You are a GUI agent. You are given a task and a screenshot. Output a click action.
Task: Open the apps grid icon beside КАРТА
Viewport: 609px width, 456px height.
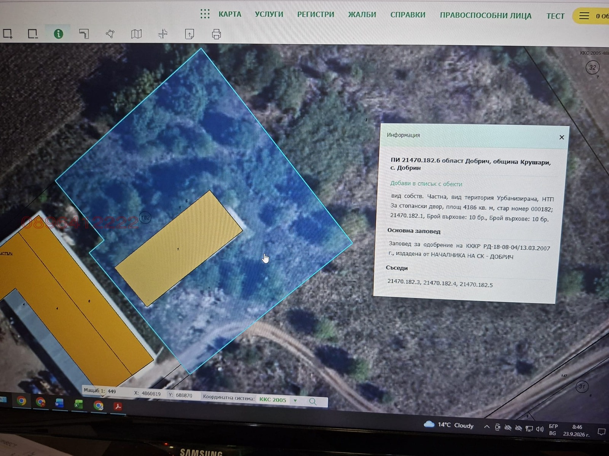click(x=205, y=14)
